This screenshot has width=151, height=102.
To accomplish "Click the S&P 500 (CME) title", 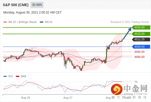I will pos(16,5).
